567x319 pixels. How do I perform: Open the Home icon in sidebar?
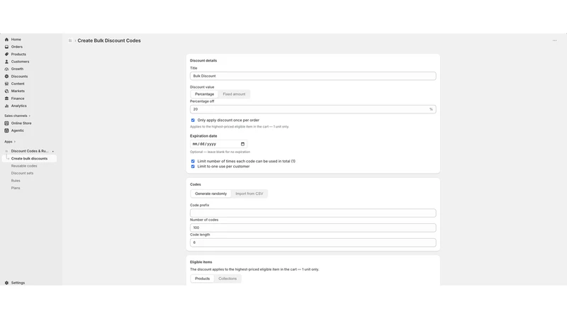6,40
